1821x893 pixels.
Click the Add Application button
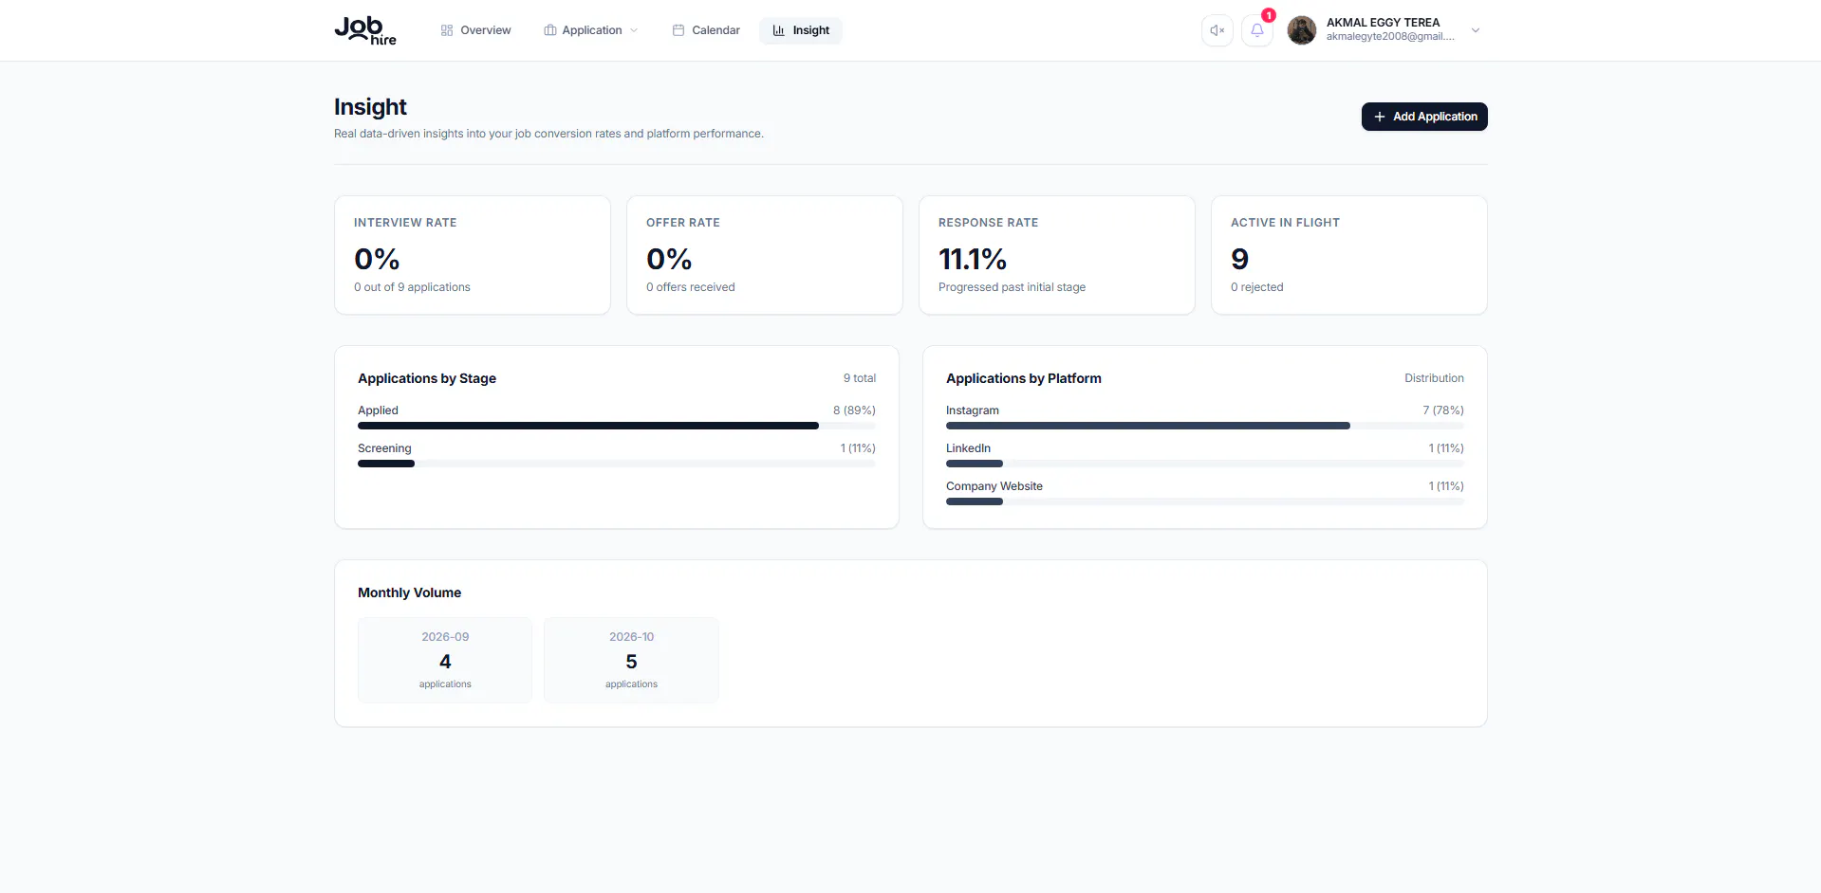tap(1424, 117)
